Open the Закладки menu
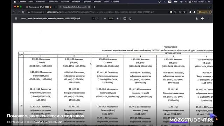 76,2
